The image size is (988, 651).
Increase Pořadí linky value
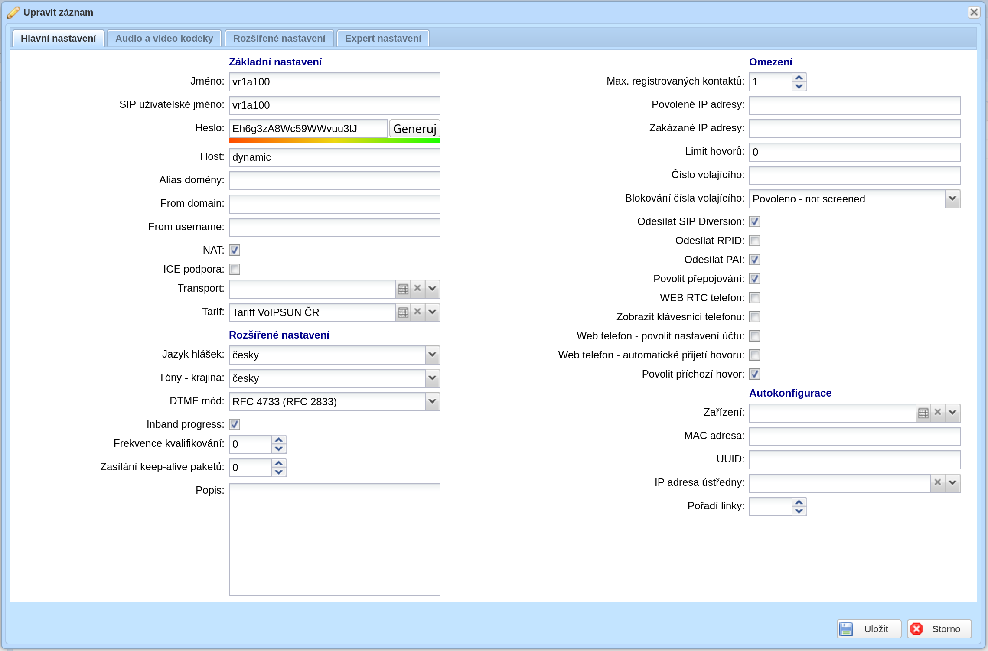tap(799, 502)
